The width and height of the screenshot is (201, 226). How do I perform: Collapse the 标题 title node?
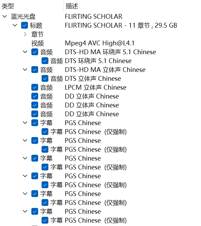tap(15, 25)
